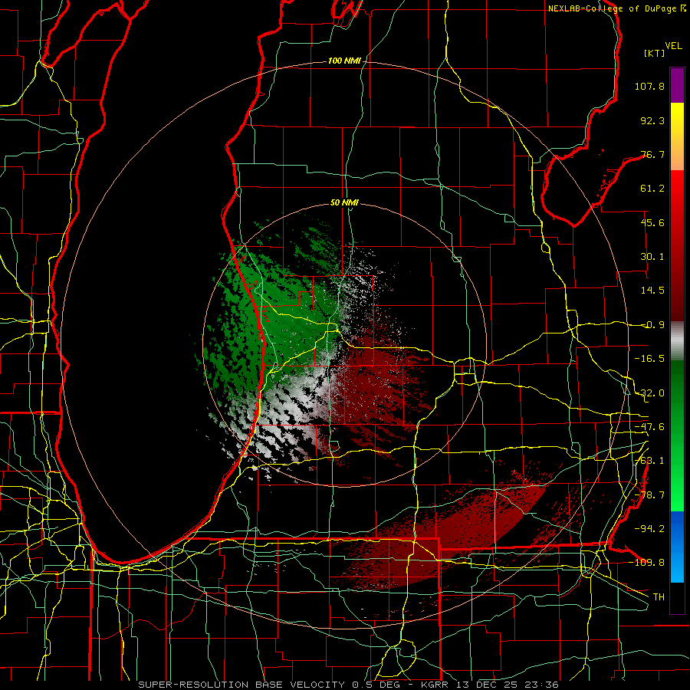Click the 92.3 velocity scale value
This screenshot has width=690, height=690.
point(652,120)
